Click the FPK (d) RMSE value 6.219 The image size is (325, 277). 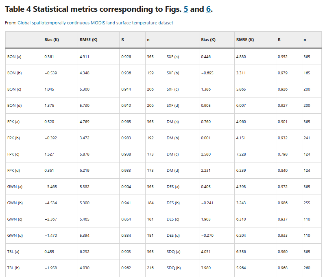click(85, 171)
